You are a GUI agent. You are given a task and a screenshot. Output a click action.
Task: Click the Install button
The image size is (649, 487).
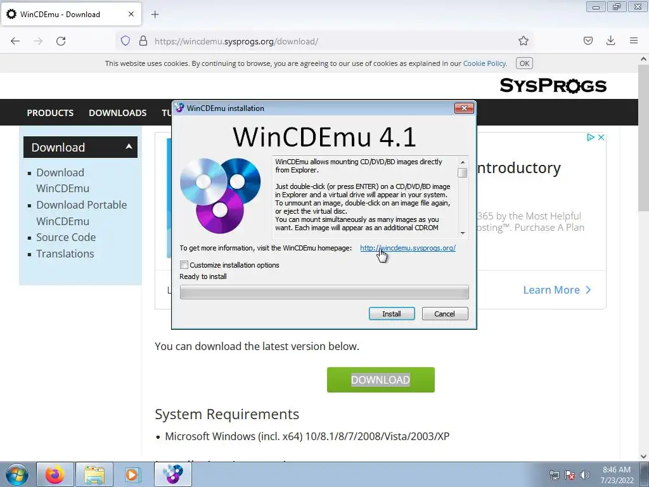(x=392, y=314)
